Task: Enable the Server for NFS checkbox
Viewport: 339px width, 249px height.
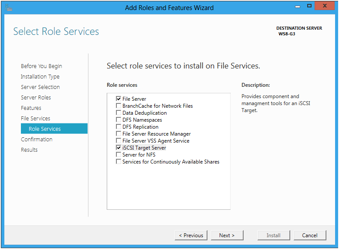Action: (119, 154)
